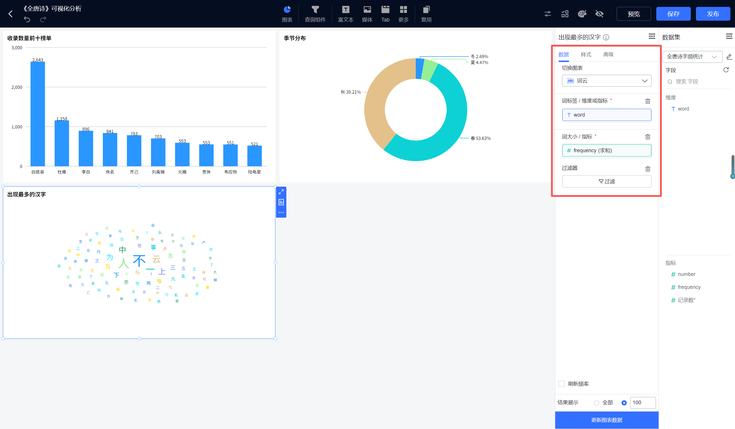The width and height of the screenshot is (735, 429).
Task: Select the 全部 result display radio
Action: pos(597,403)
